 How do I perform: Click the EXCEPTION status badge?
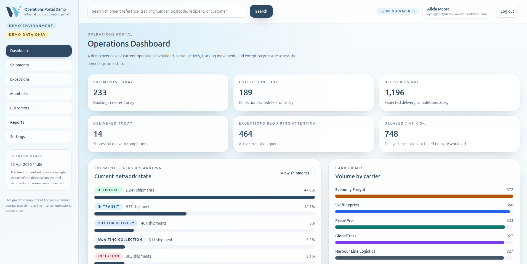click(x=108, y=256)
